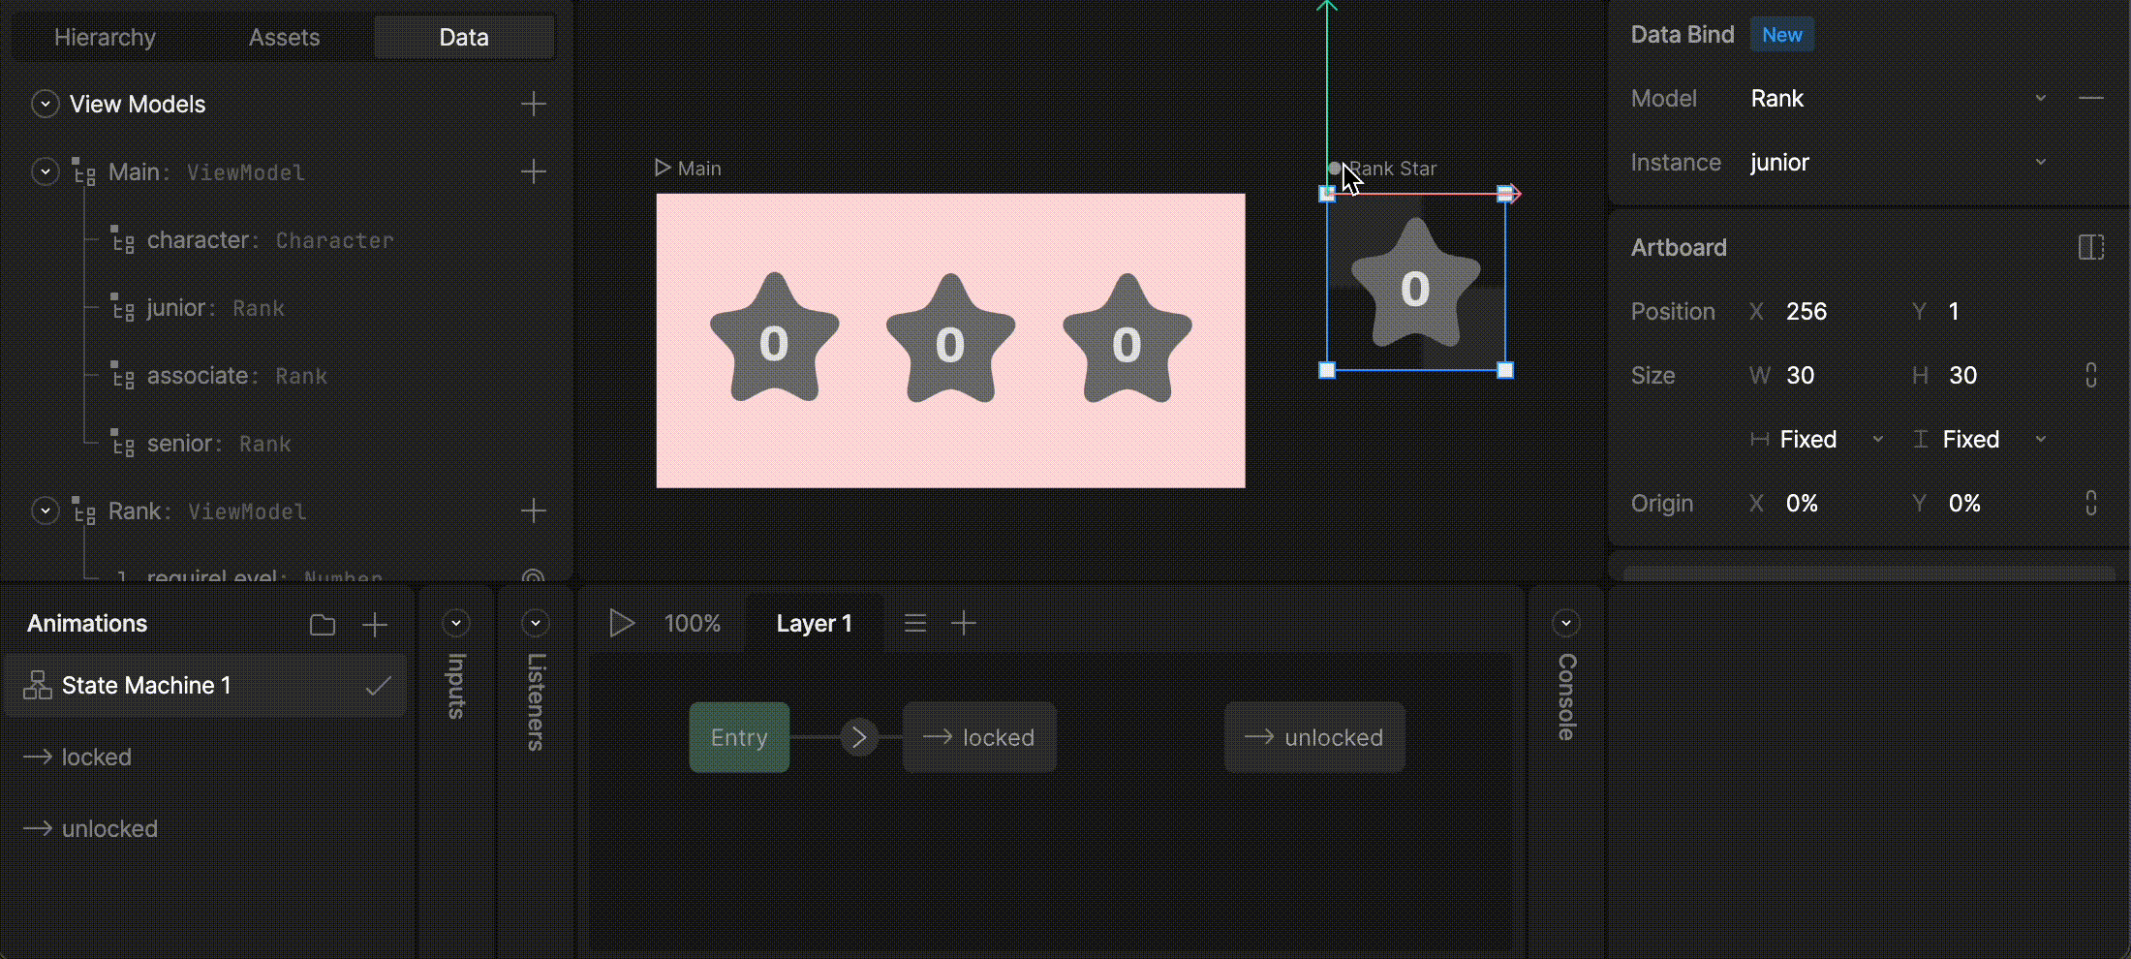Collapse the Rank ViewModel tree
Image resolution: width=2131 pixels, height=959 pixels.
pyautogui.click(x=45, y=510)
